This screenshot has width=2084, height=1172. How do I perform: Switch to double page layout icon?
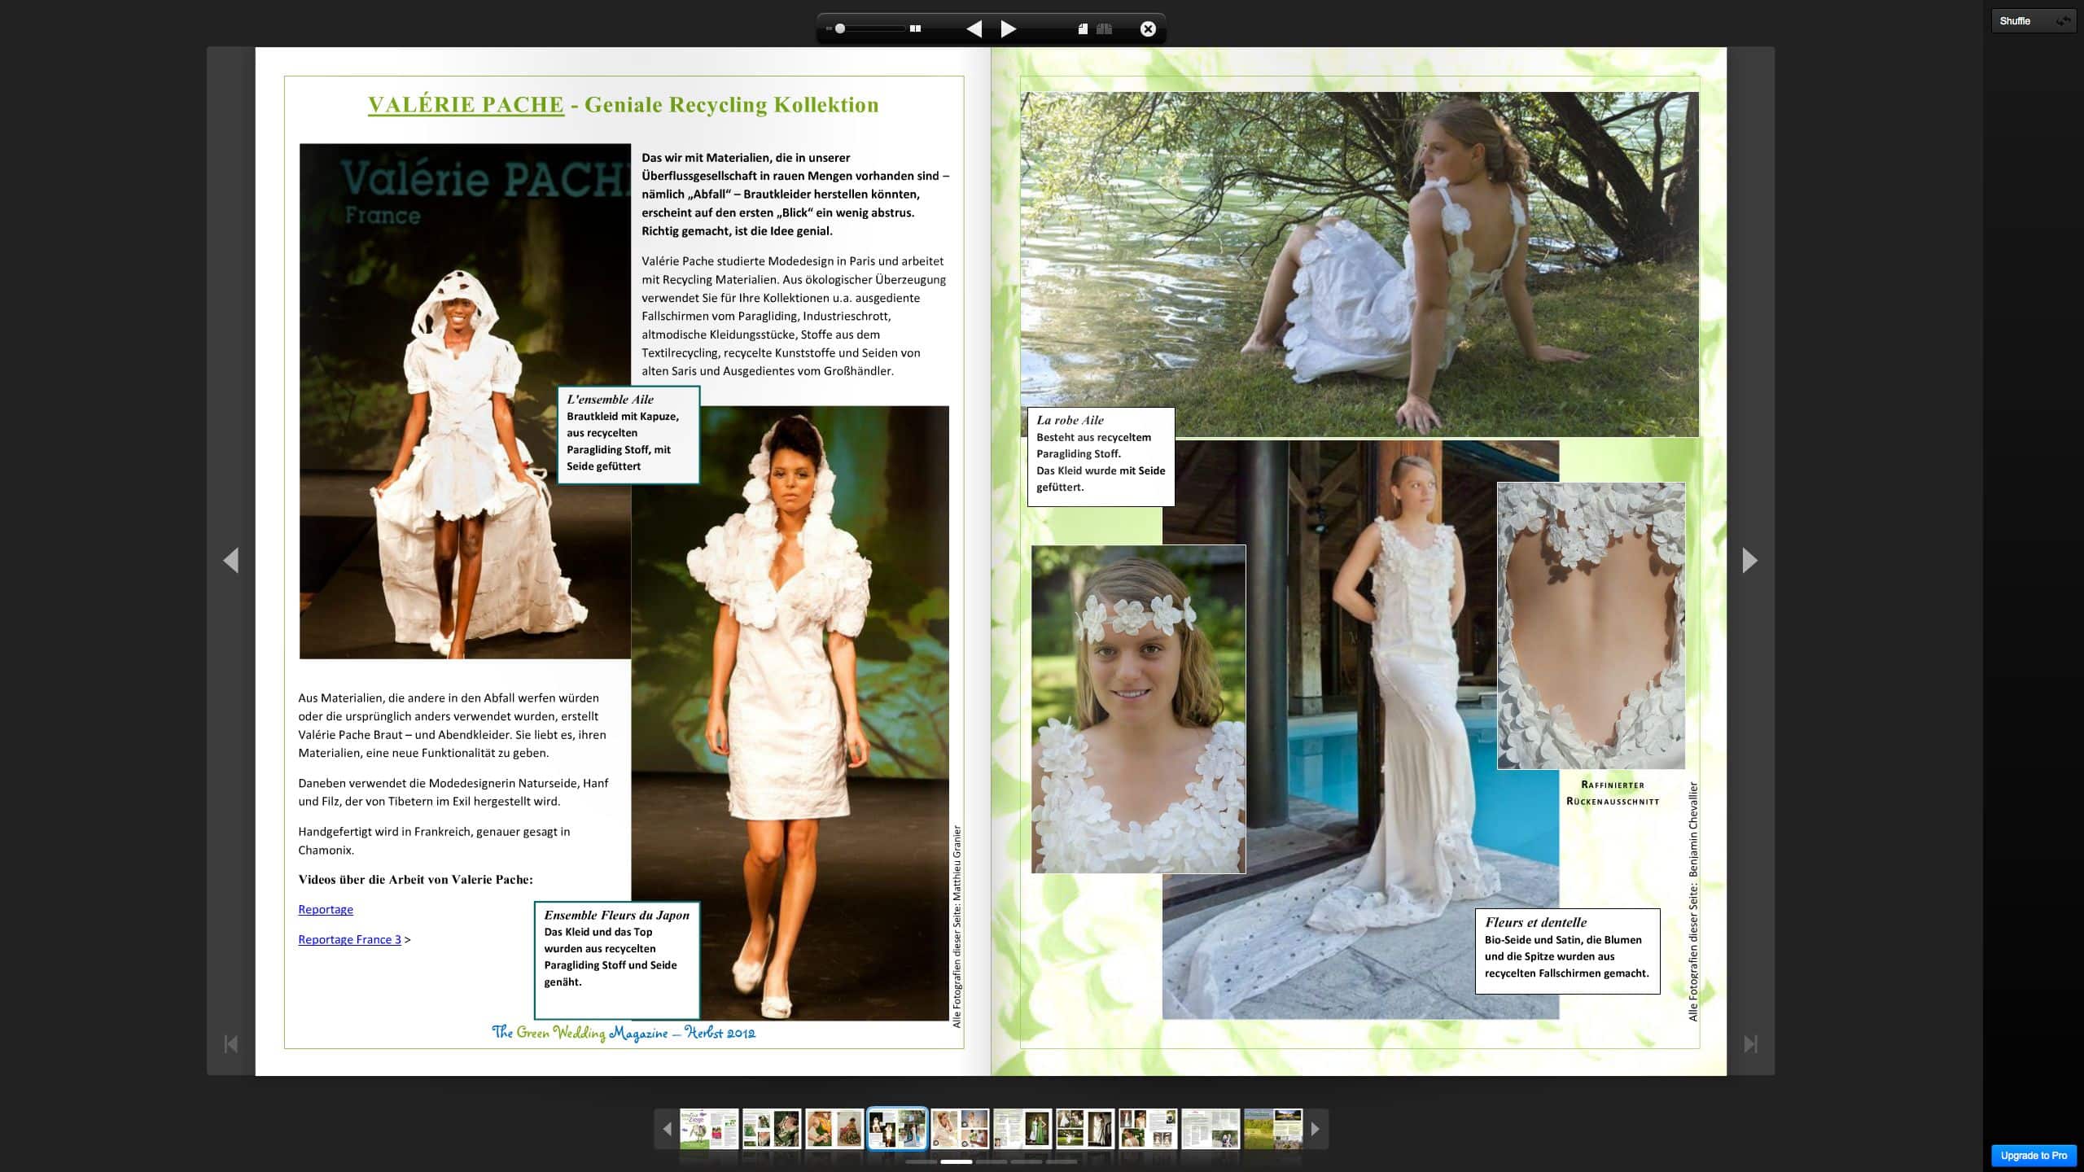1105,28
